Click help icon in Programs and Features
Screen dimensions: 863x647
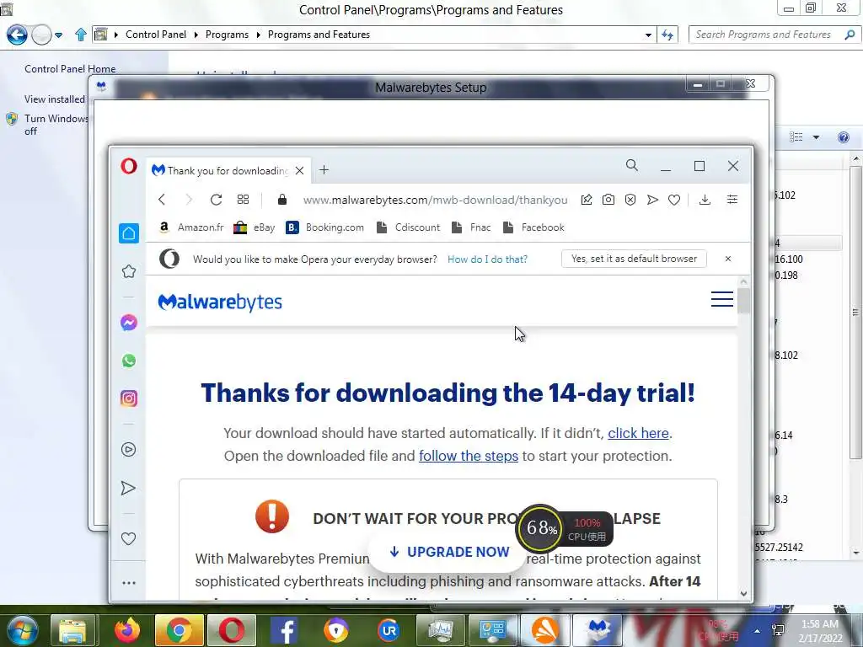point(843,137)
